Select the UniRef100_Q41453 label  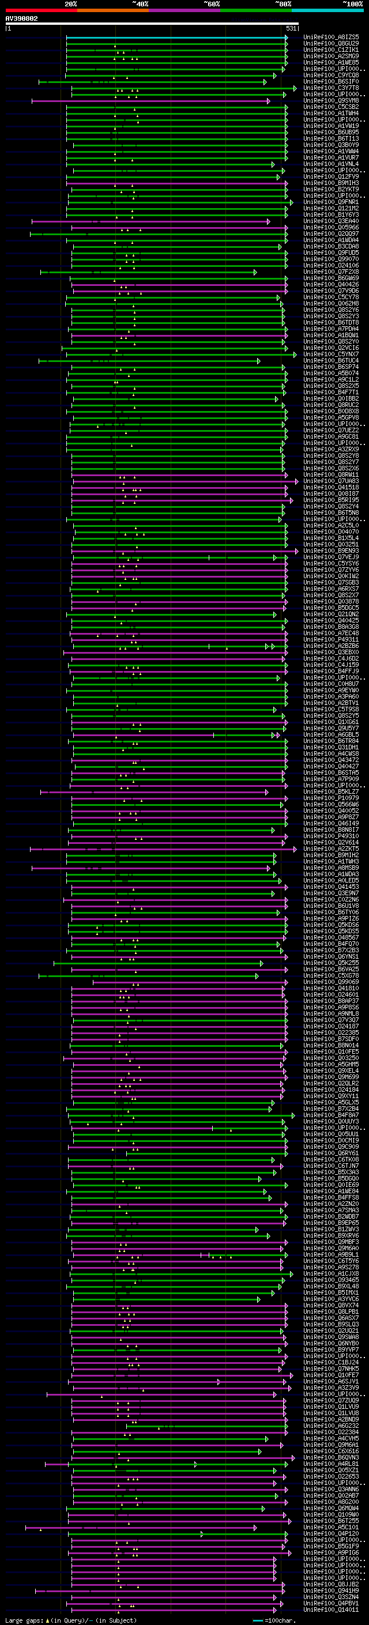(331, 887)
